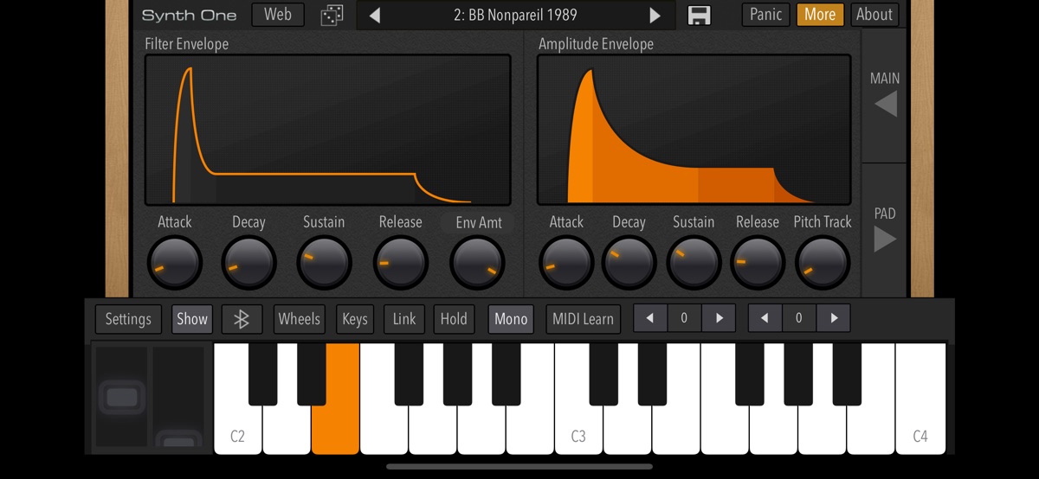Go to the previous preset with left arrow
1039x479 pixels.
point(374,15)
